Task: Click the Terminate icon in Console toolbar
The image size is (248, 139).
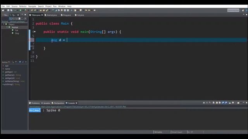Action: click(204, 103)
